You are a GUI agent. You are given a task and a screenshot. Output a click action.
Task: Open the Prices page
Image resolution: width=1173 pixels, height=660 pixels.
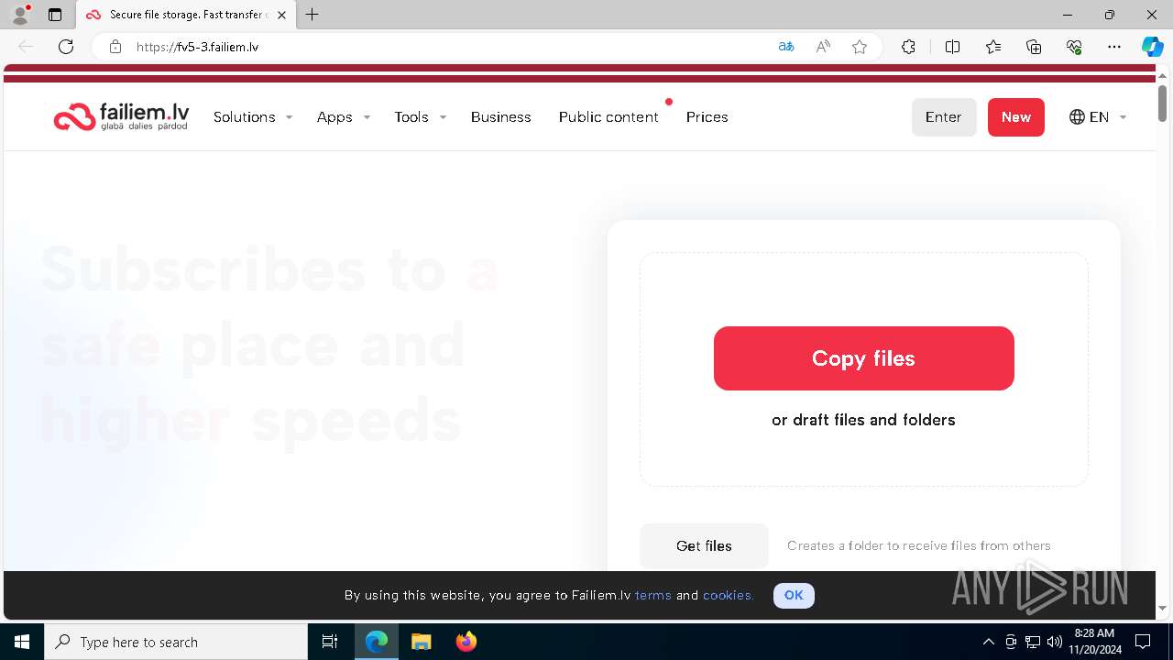tap(707, 117)
